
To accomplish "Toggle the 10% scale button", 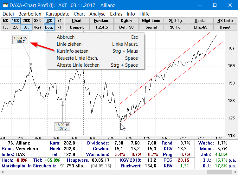I will click(16, 21).
